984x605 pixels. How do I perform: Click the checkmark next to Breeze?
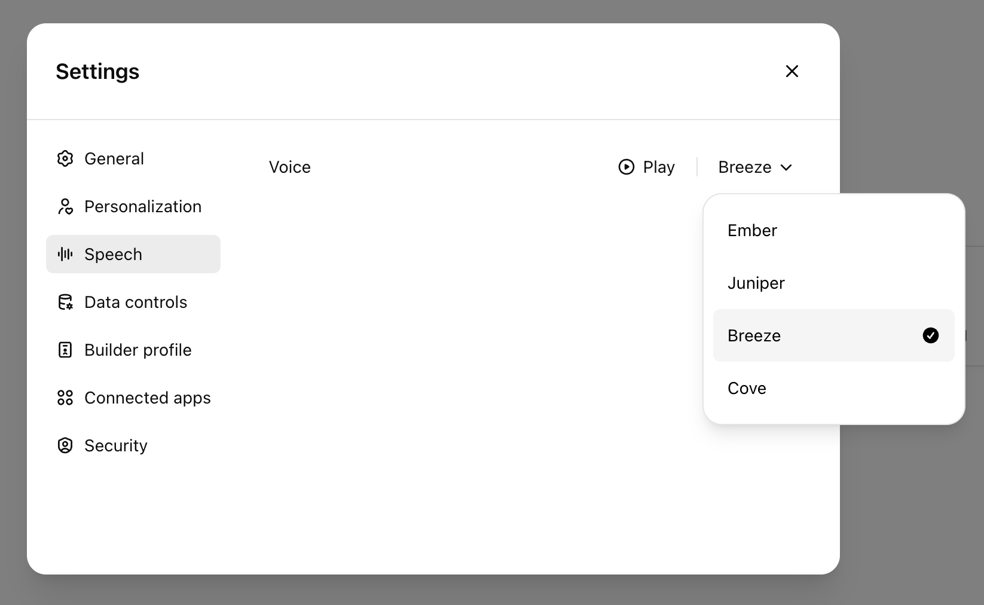click(x=930, y=335)
